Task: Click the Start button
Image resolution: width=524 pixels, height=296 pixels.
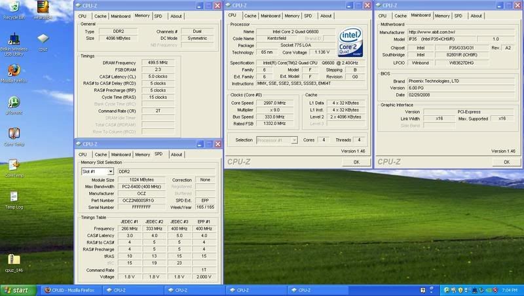Action: pos(18,290)
